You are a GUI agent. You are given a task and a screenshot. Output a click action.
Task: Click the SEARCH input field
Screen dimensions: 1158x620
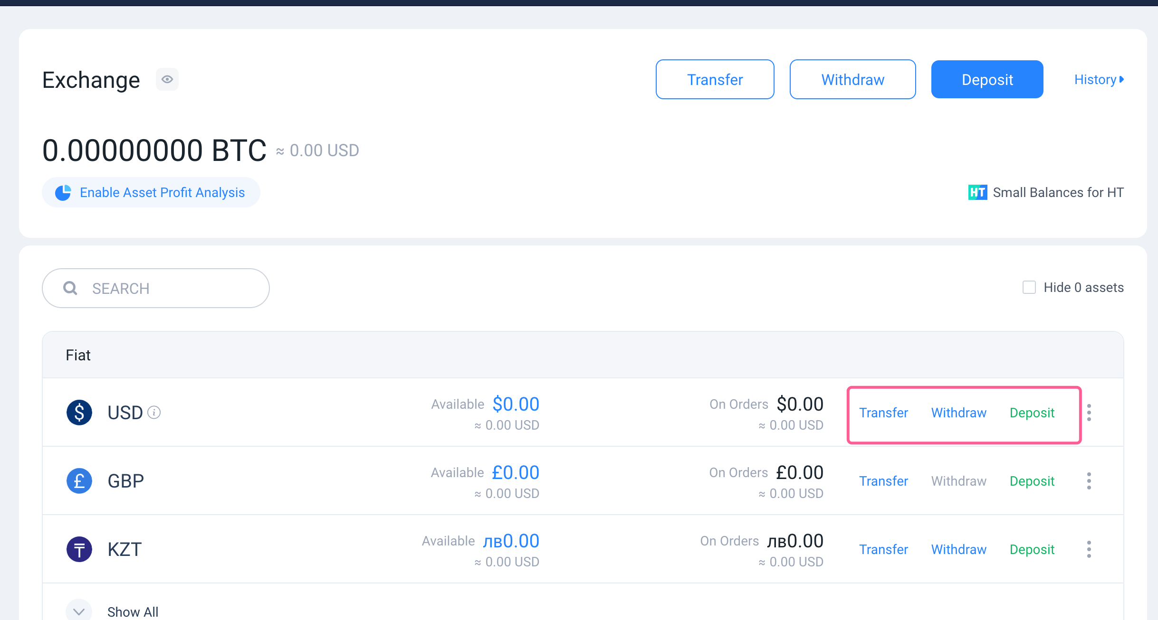(156, 289)
